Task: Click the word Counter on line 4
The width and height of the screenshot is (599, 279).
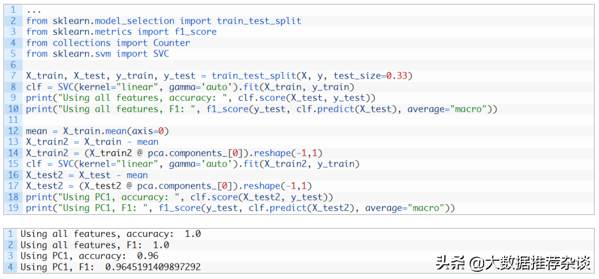Action: 171,43
